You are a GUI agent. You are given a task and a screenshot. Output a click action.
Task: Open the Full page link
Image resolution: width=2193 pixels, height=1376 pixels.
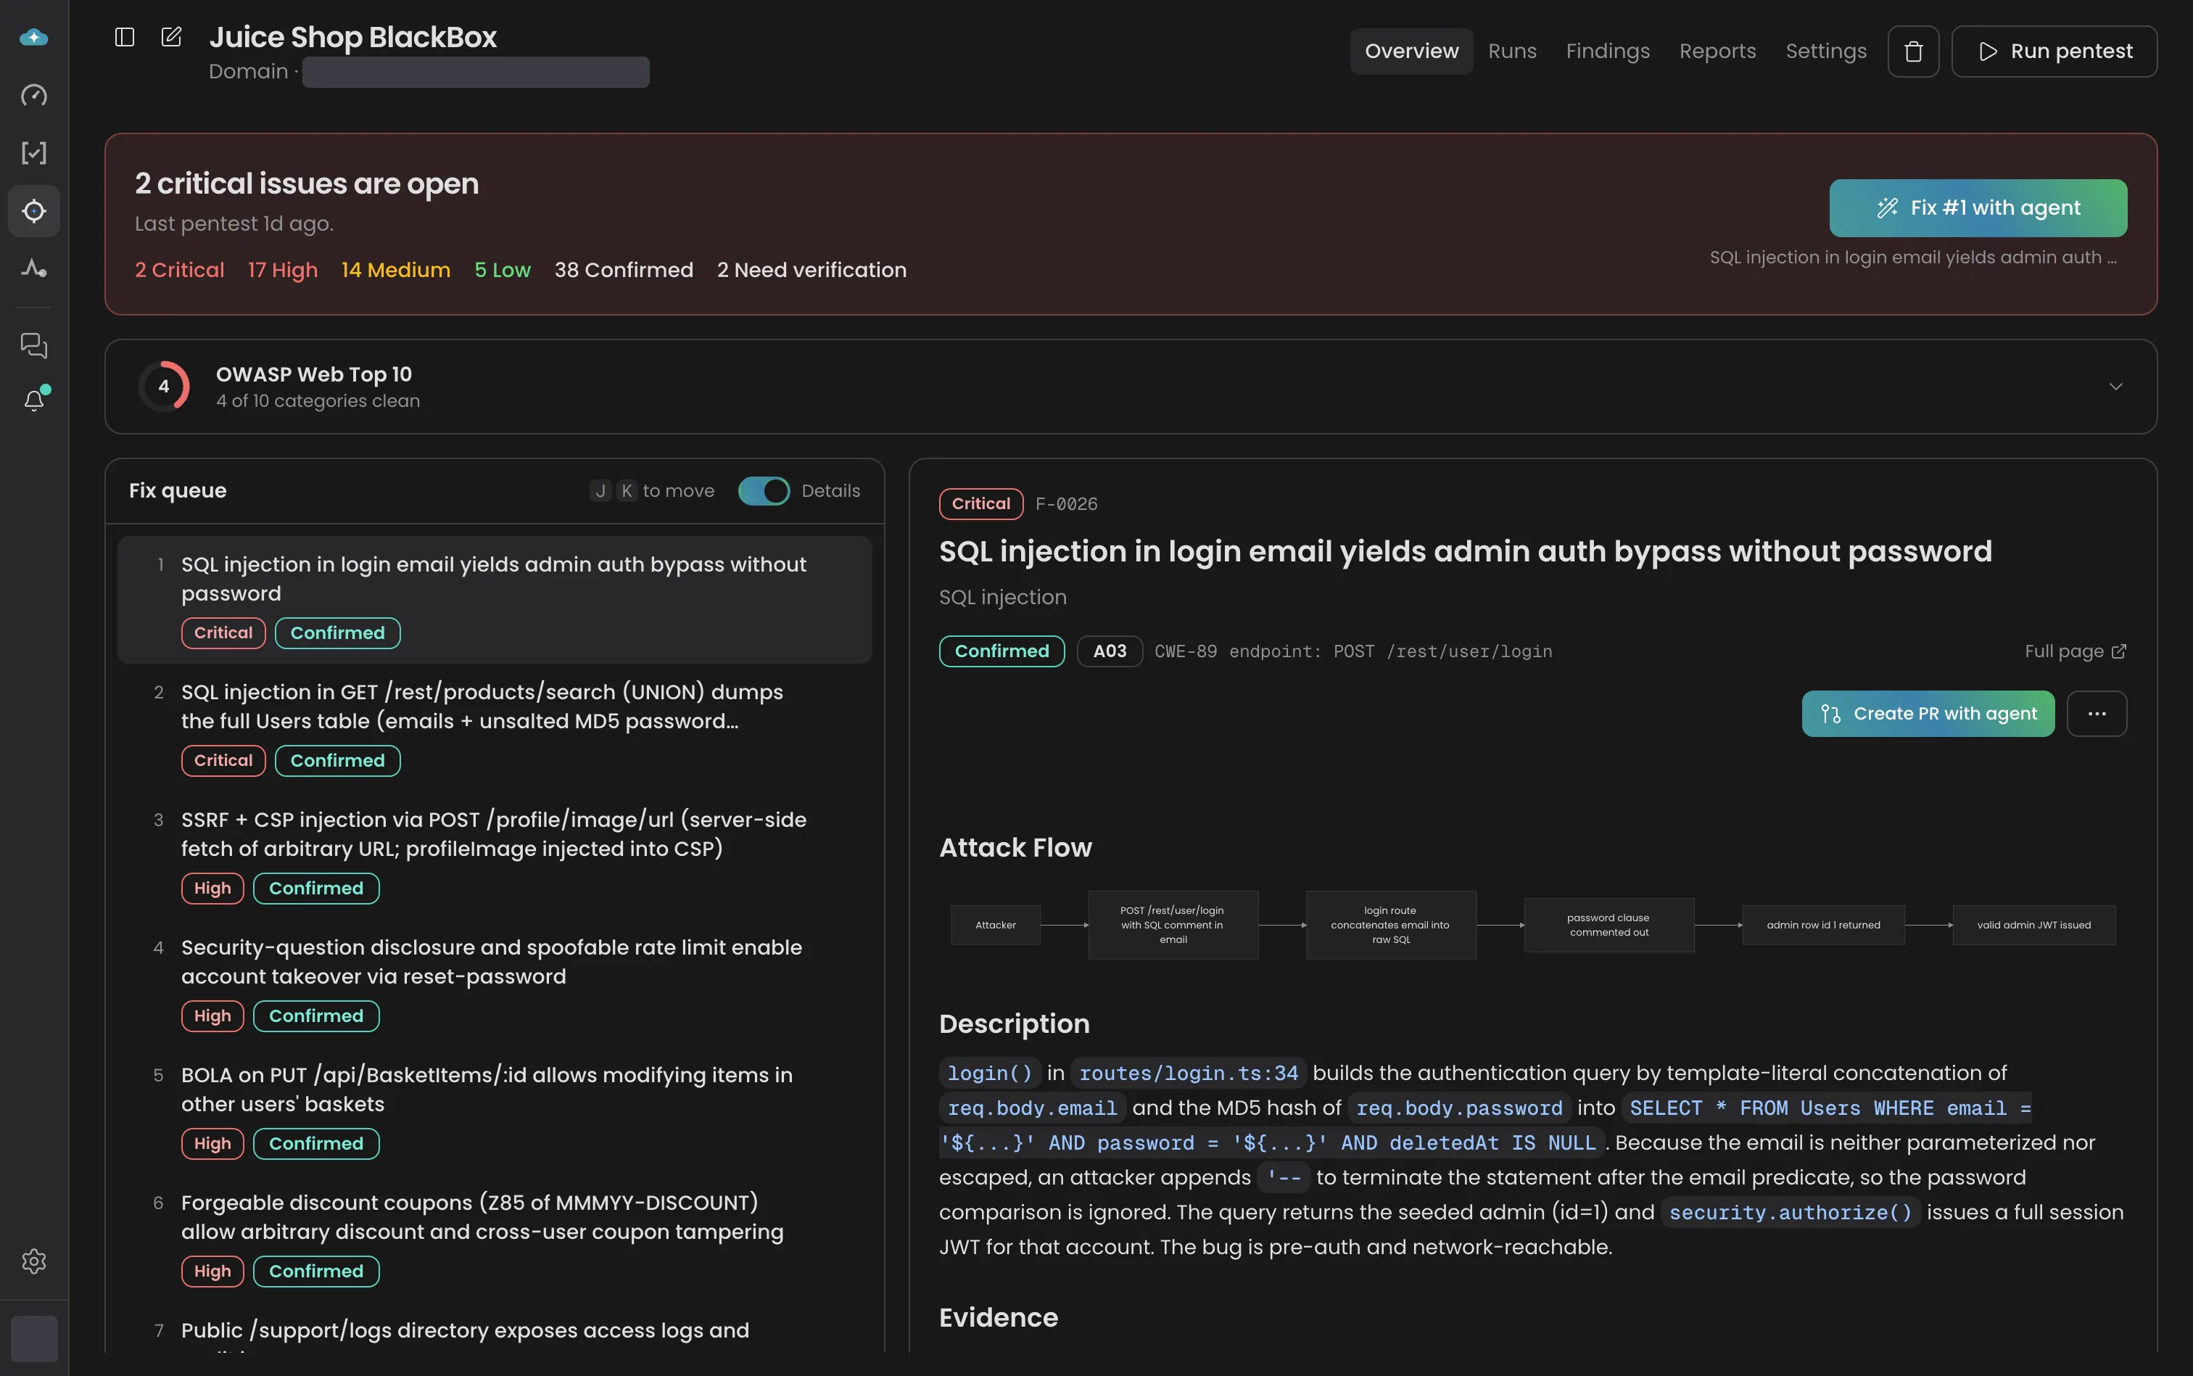coord(2075,651)
